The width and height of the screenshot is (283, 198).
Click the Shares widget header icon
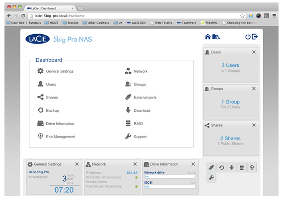coord(207,125)
